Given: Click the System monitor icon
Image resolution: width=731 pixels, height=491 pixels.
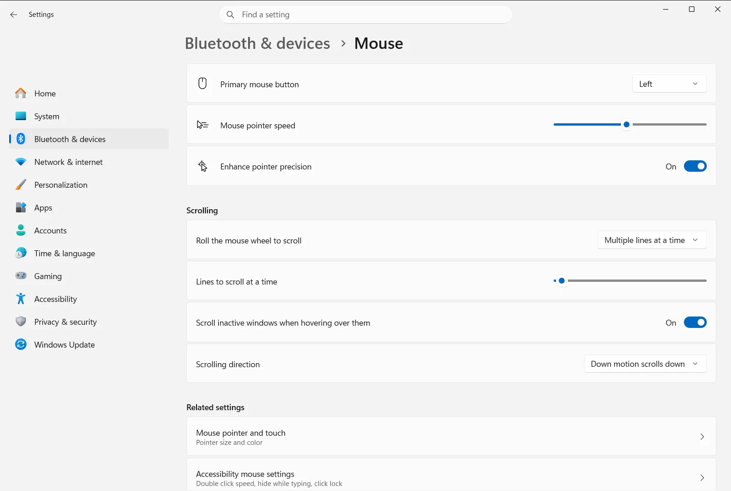Looking at the screenshot, I should (21, 116).
